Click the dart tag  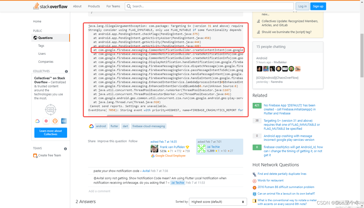pyautogui.click(x=125, y=126)
